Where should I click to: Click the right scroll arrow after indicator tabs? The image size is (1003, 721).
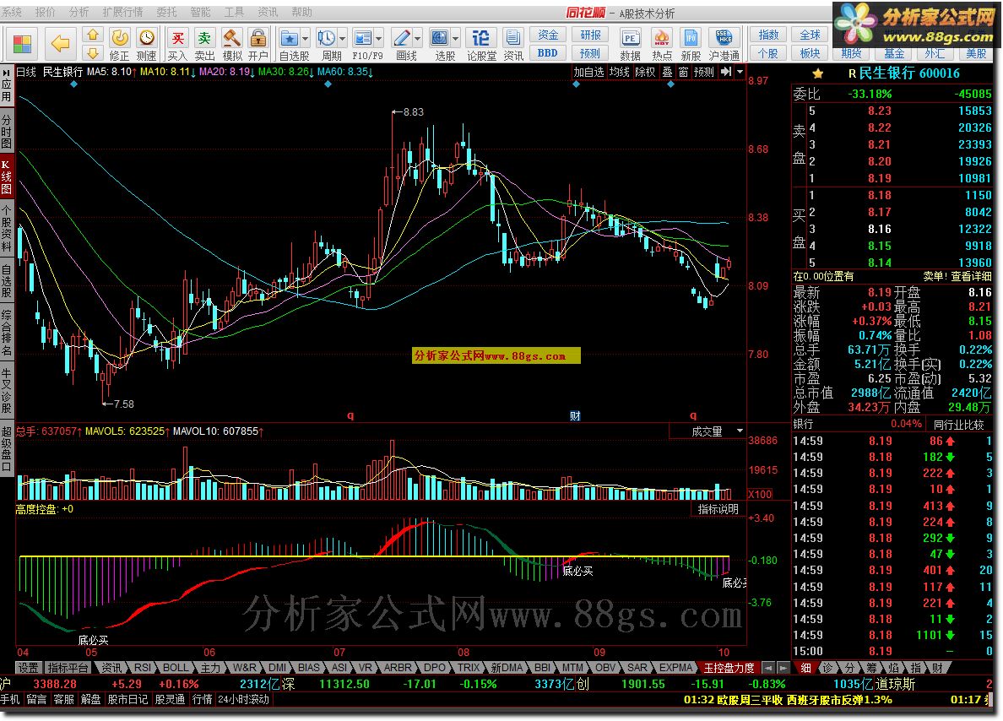[783, 668]
